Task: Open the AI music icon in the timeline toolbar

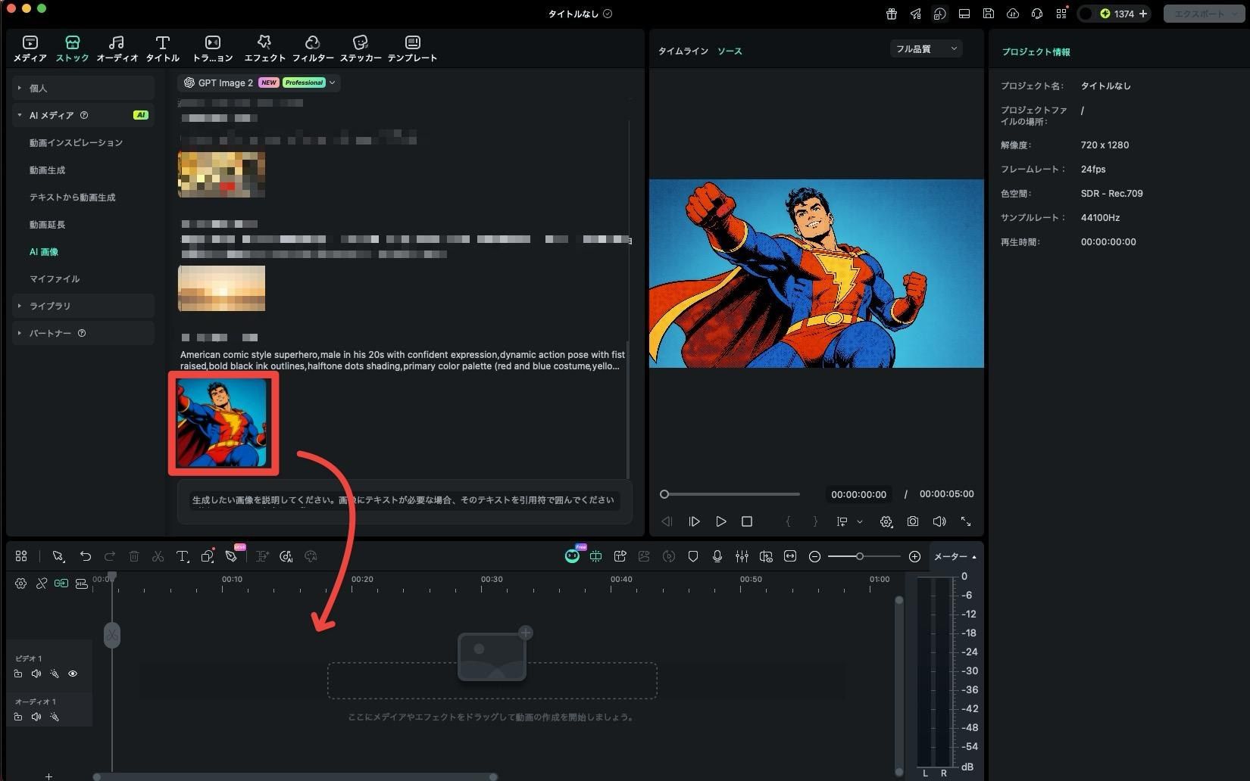Action: point(286,556)
